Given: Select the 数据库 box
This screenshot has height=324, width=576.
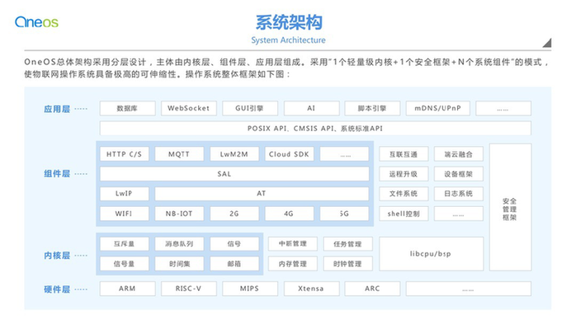Looking at the screenshot, I should coord(127,108).
